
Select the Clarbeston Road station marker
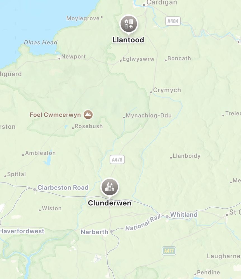click(x=35, y=189)
